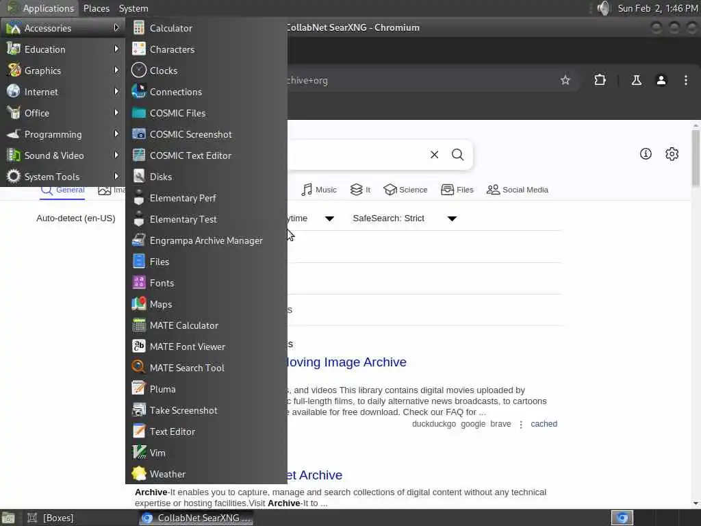
Task: Open SearXNG preferences gear
Action: (x=672, y=154)
